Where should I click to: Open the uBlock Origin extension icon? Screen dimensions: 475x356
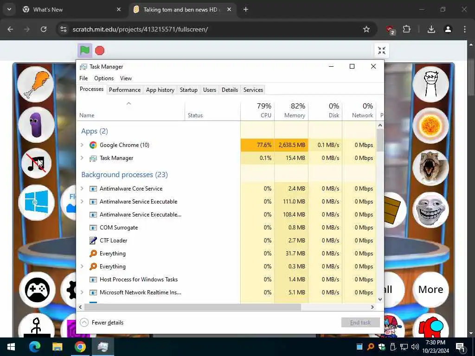pos(390,30)
